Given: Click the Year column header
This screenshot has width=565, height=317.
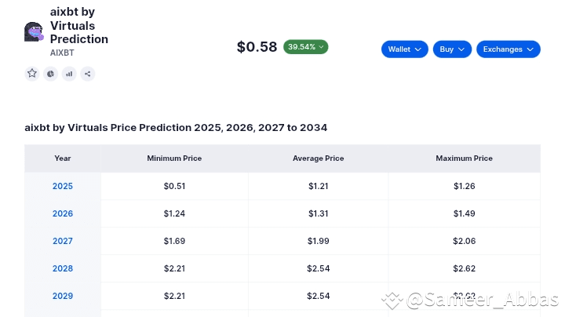Looking at the screenshot, I should click(x=63, y=158).
